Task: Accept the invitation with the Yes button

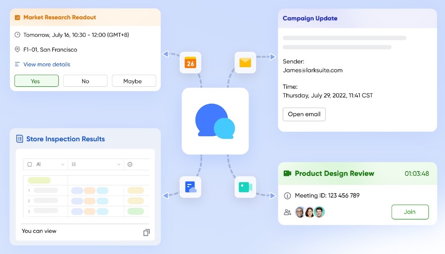Action: tap(36, 81)
